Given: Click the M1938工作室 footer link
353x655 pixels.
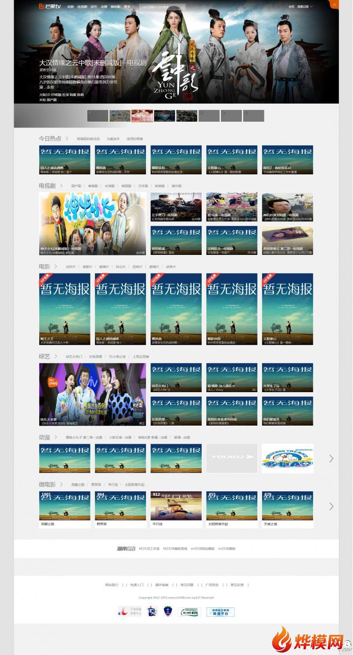Looking at the screenshot, I should 149,549.
